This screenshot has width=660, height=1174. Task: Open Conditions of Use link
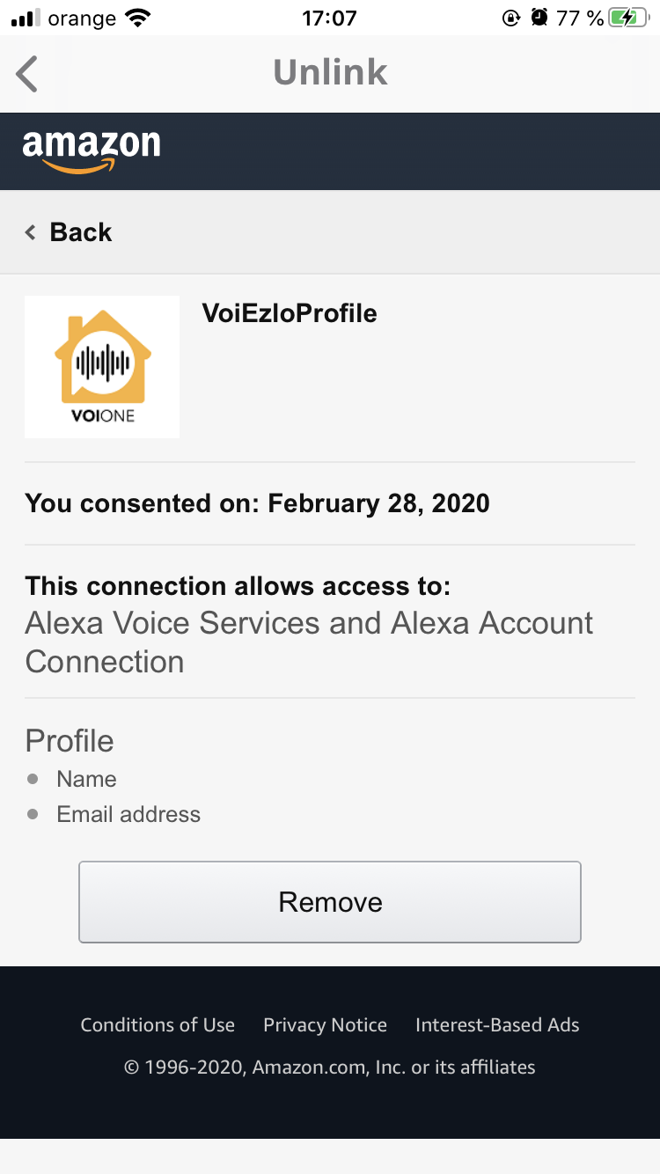pyautogui.click(x=158, y=1025)
